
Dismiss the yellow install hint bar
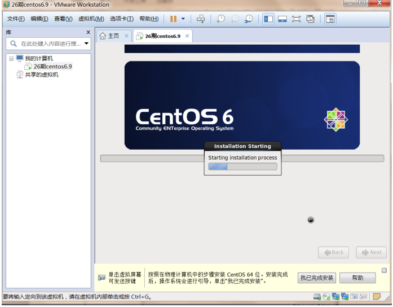pyautogui.click(x=384, y=270)
